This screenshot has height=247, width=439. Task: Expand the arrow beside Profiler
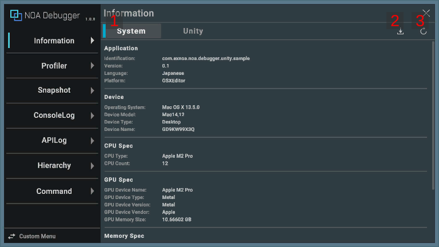(x=93, y=66)
